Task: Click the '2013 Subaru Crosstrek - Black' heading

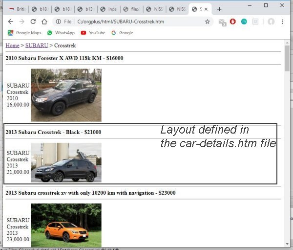Action: point(53,132)
